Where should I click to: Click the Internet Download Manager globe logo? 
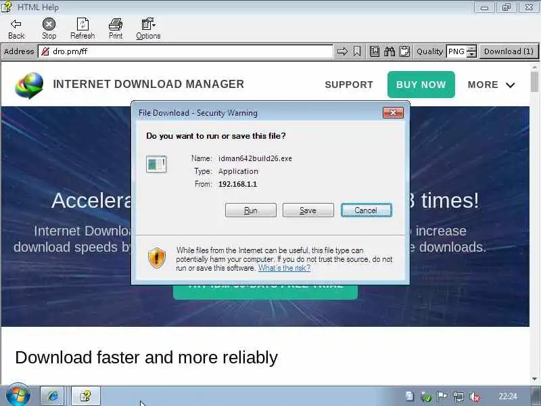point(29,85)
